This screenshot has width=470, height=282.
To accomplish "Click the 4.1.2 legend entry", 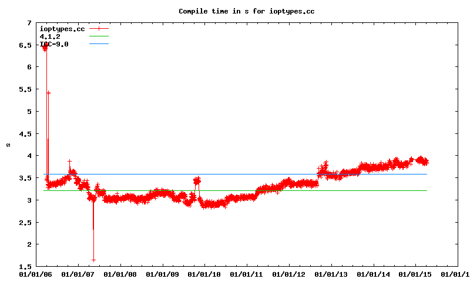I will tap(50, 36).
